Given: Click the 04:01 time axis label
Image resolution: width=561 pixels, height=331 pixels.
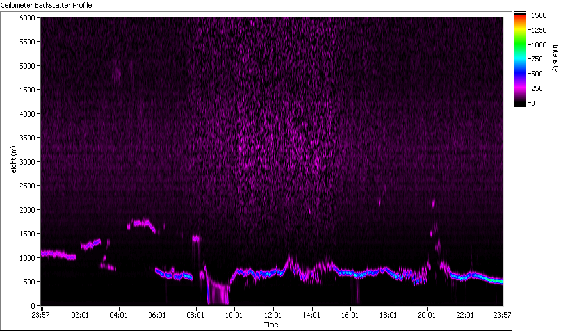Looking at the screenshot, I should 118,315.
